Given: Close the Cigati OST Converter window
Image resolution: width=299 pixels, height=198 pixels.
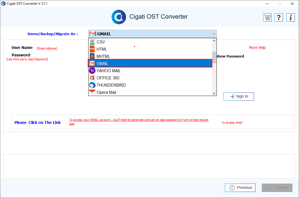Looking at the screenshot, I should point(292,4).
